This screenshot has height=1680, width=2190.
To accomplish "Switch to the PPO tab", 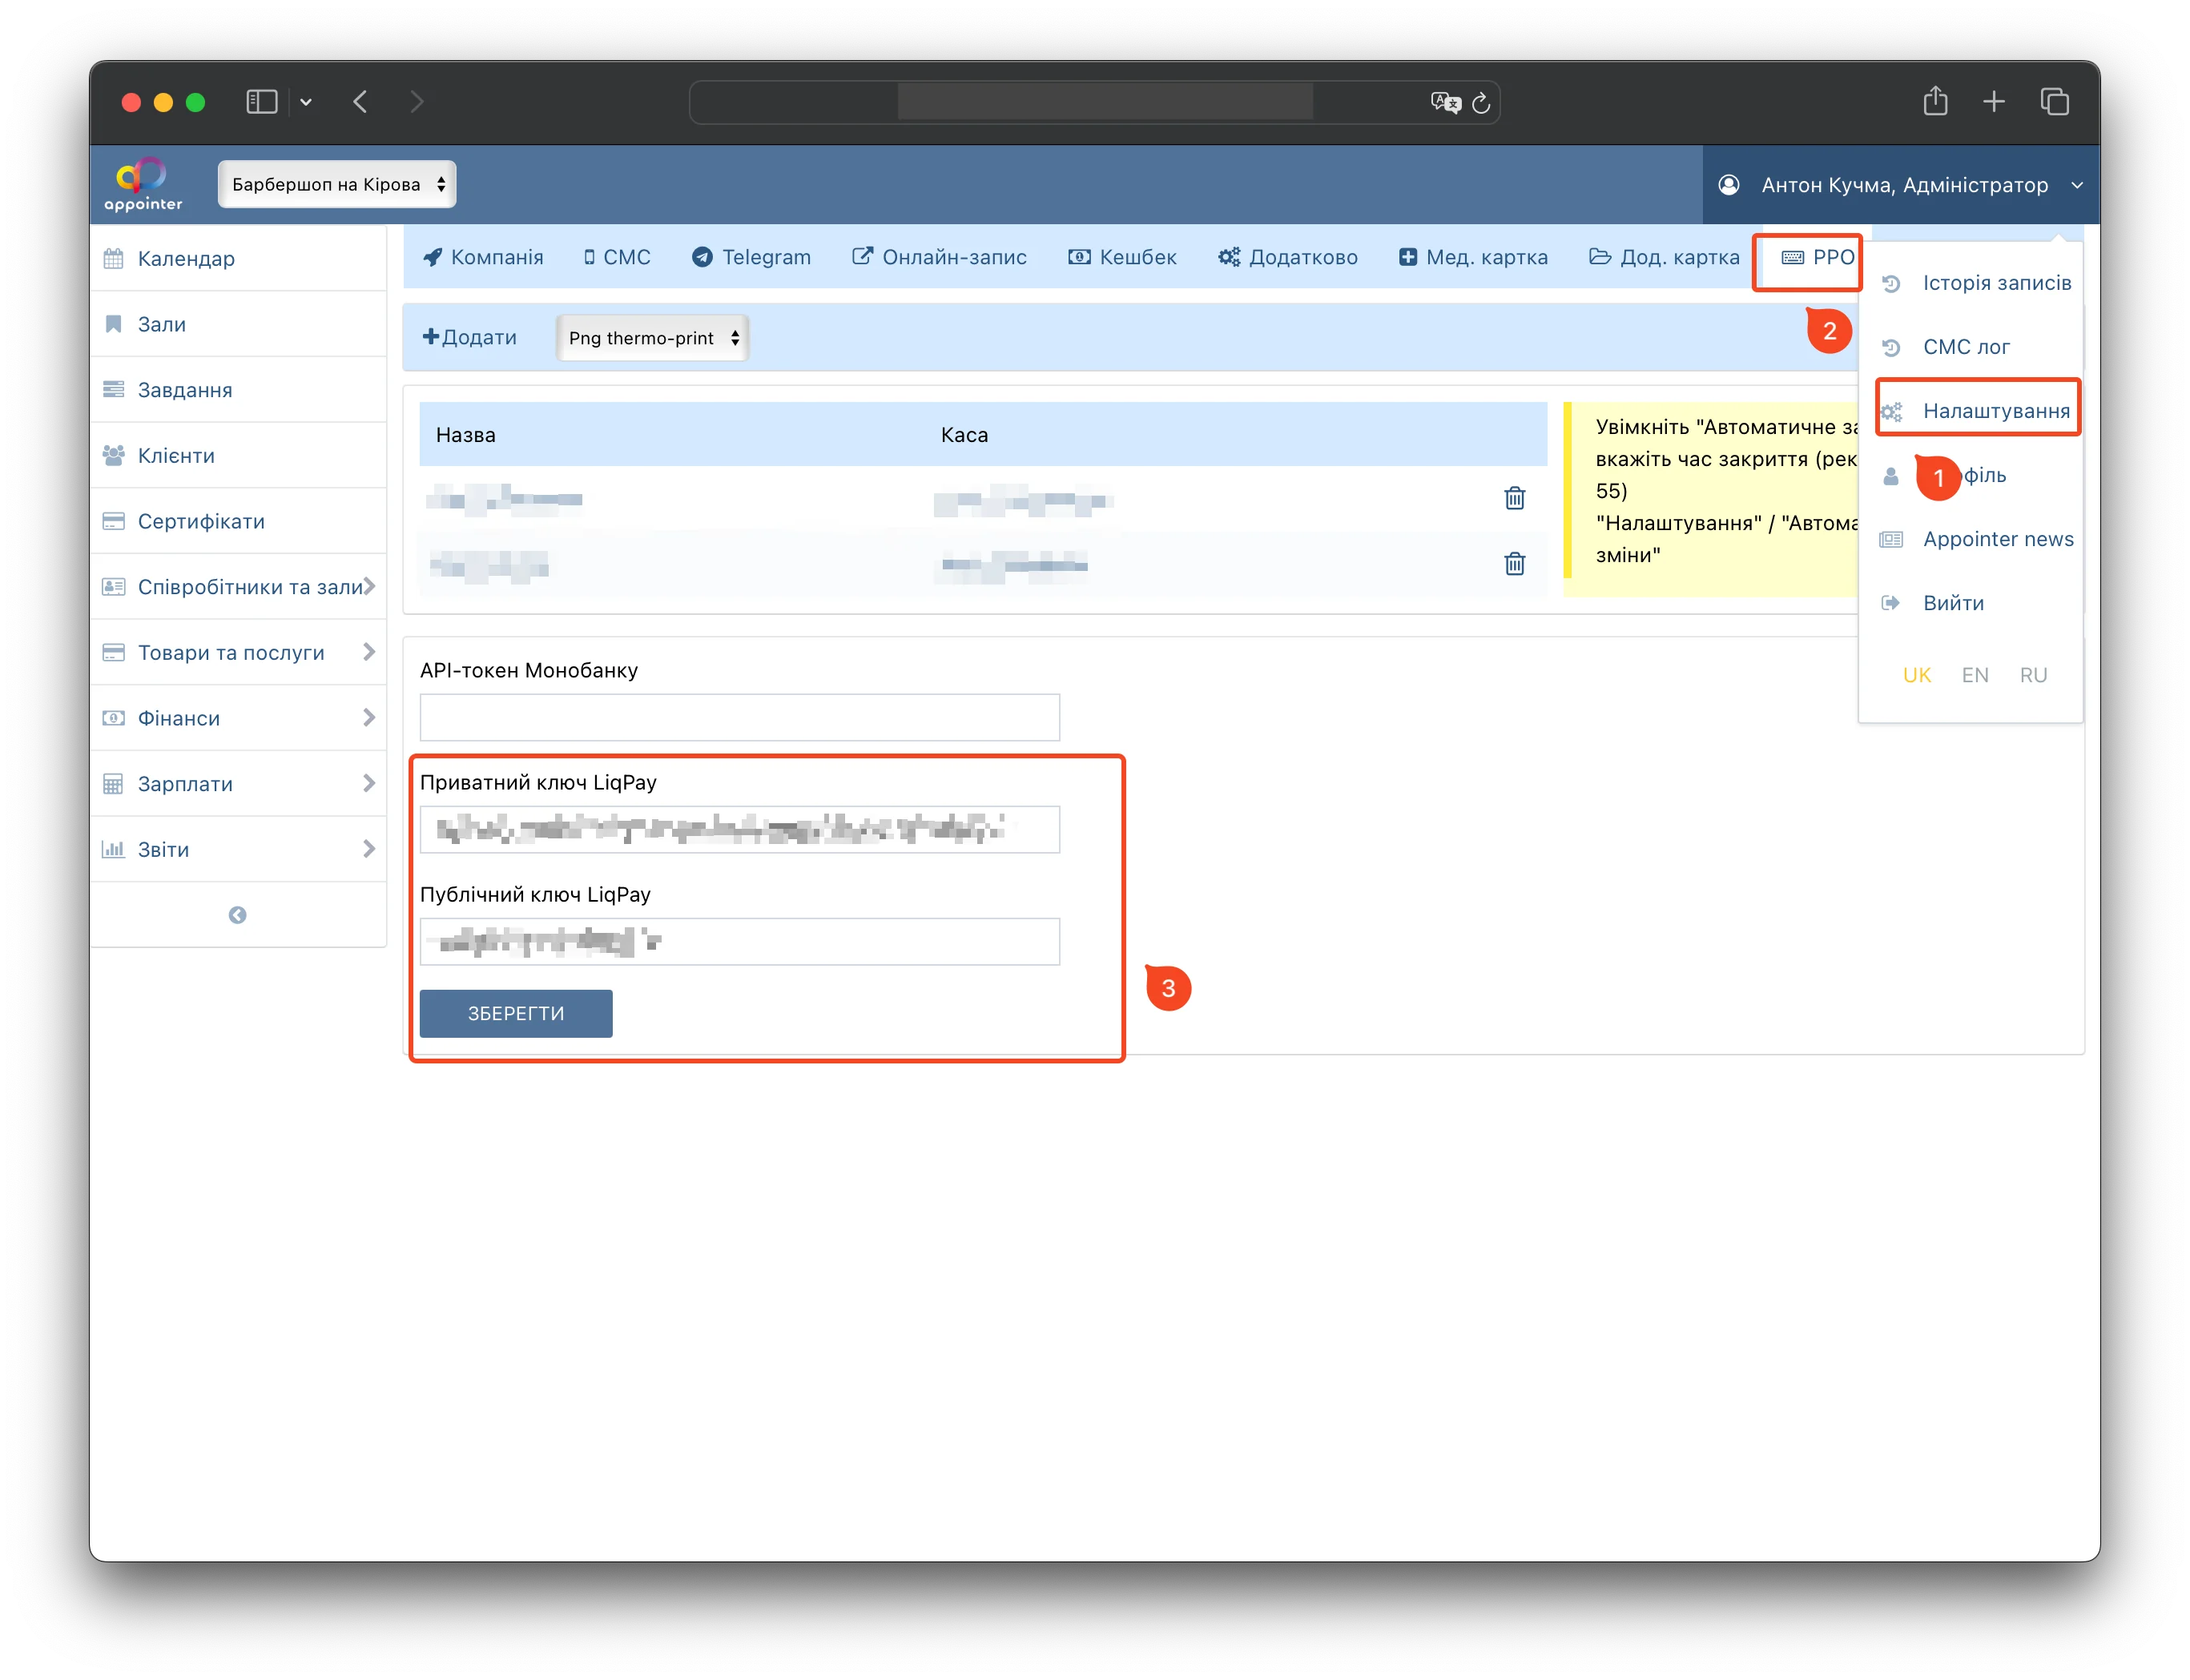I will [1818, 257].
